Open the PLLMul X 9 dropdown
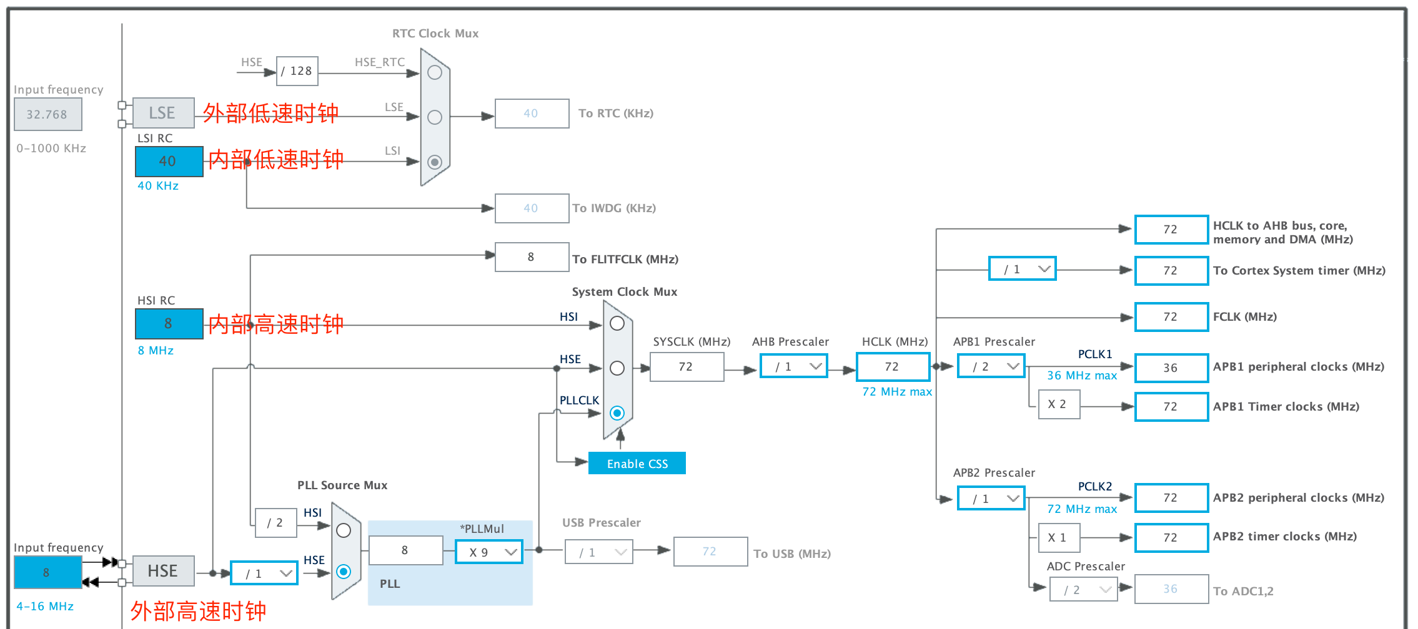 489,552
